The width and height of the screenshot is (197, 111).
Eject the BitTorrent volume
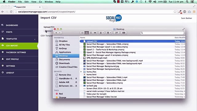(76, 86)
